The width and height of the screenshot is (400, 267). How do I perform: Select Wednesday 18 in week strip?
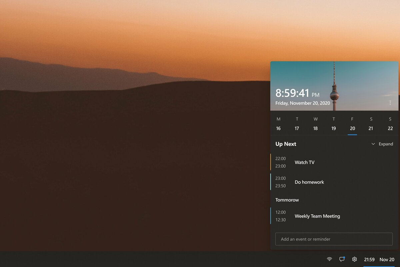point(315,124)
